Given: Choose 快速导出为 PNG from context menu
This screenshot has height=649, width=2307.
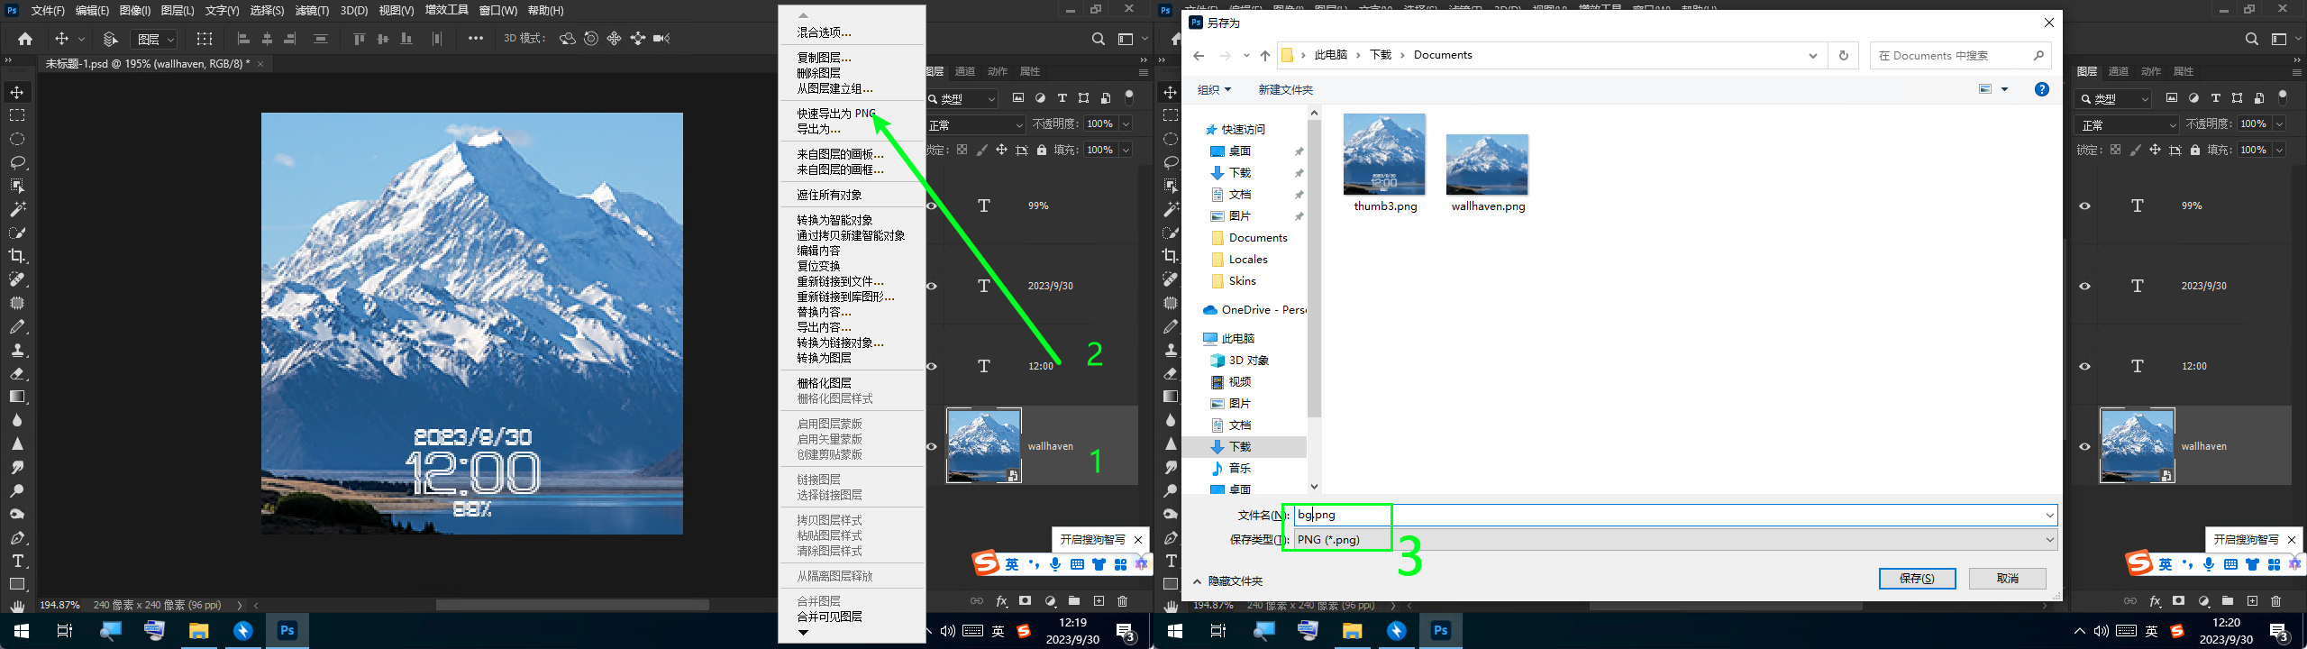Looking at the screenshot, I should (x=835, y=114).
